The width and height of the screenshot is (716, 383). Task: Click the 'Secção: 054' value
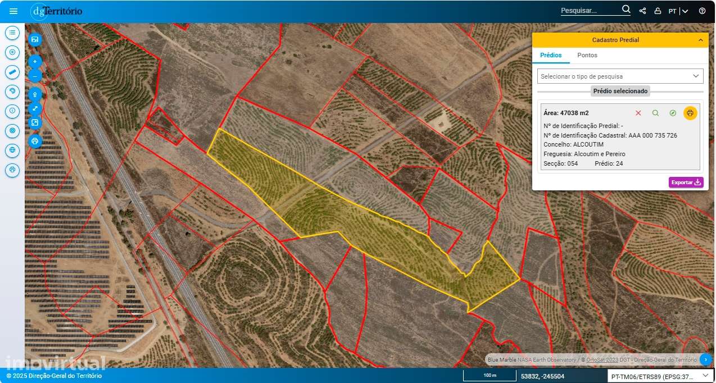pyautogui.click(x=561, y=163)
